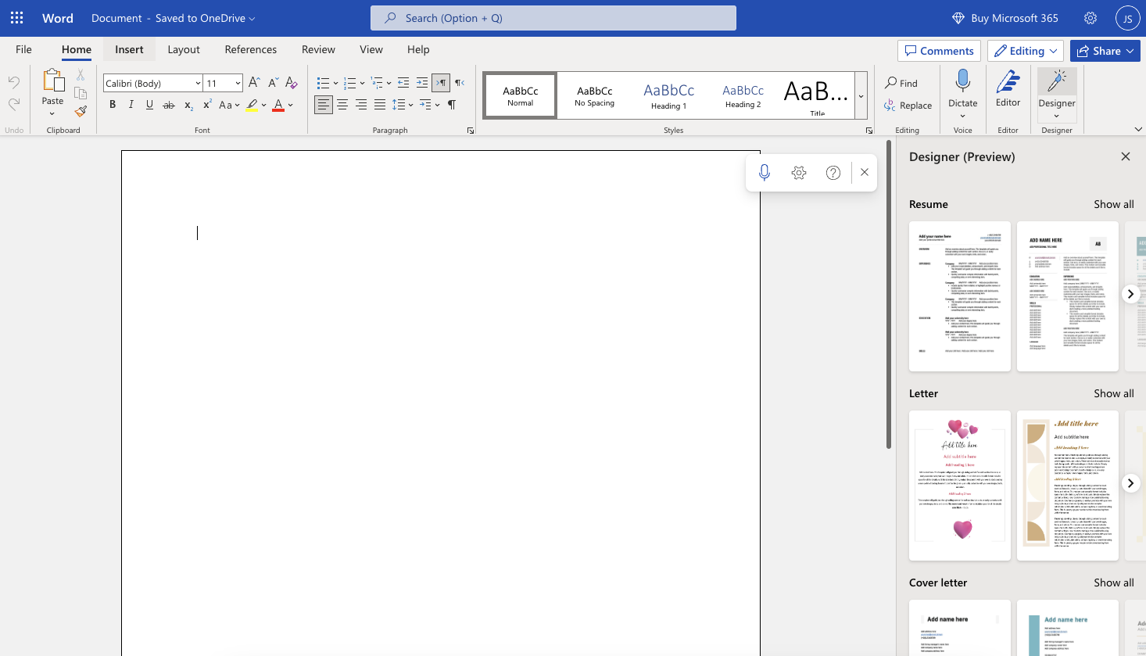The width and height of the screenshot is (1146, 656).
Task: Align text right
Action: 361,105
